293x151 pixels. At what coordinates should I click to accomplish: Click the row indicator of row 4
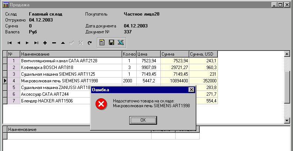[5, 81]
